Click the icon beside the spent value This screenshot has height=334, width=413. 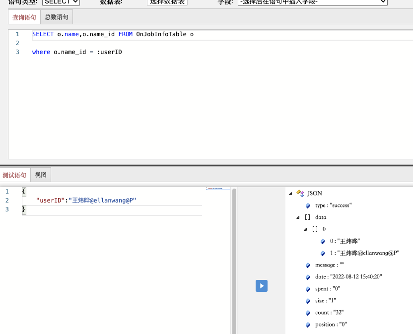click(308, 289)
